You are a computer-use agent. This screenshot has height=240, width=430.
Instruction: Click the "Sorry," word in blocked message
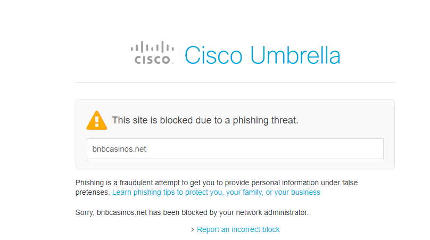85,212
